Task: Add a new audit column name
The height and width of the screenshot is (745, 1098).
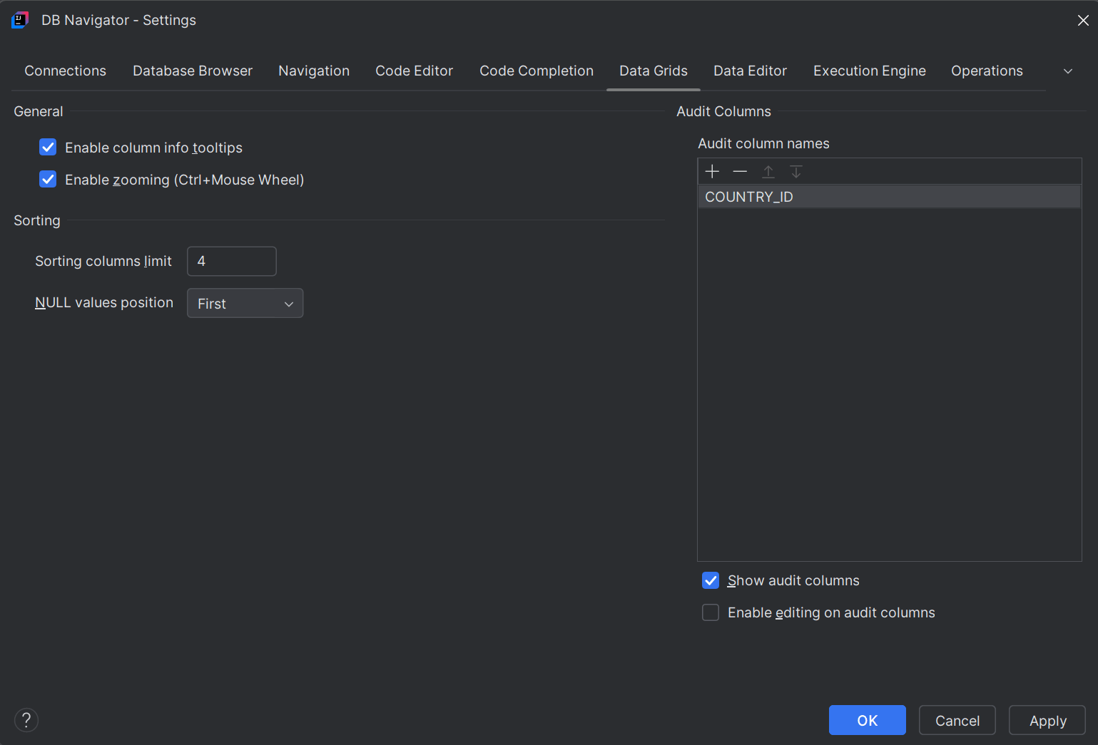Action: pyautogui.click(x=712, y=171)
